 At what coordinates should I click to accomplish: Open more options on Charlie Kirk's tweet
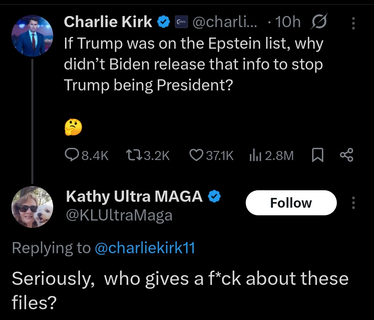pyautogui.click(x=353, y=23)
